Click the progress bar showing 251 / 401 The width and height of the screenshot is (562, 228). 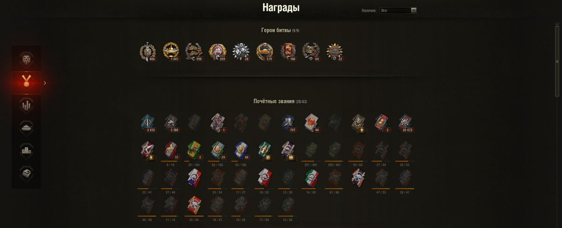311,161
